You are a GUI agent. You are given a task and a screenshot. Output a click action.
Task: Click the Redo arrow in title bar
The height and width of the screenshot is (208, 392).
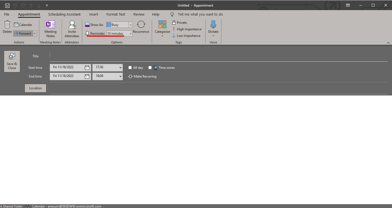pyautogui.click(x=23, y=5)
